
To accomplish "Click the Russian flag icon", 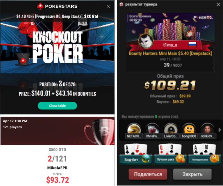I will [192, 45].
